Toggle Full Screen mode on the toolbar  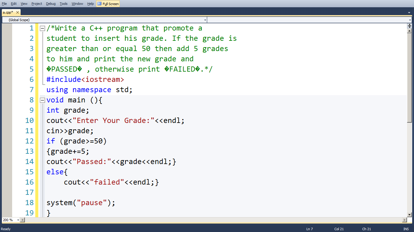108,4
